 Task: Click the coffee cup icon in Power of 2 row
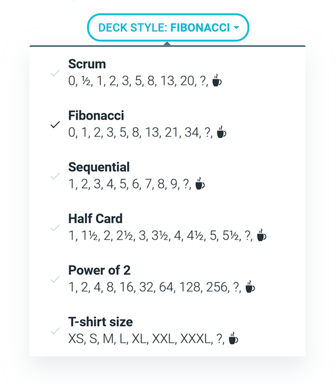(250, 287)
